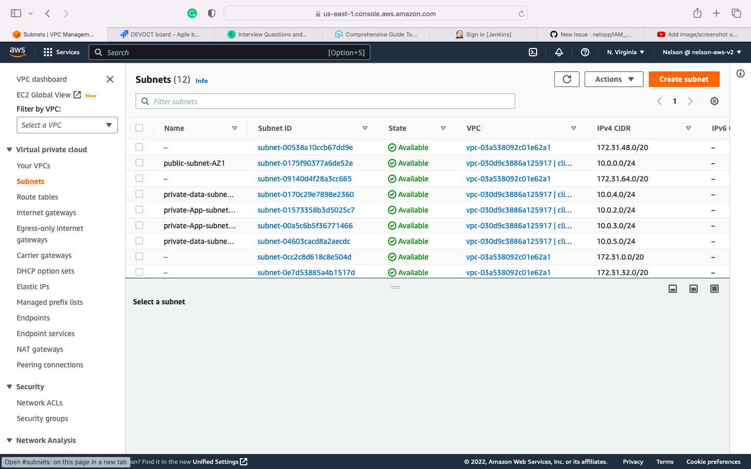
Task: Refresh the subnets list
Action: [566, 79]
